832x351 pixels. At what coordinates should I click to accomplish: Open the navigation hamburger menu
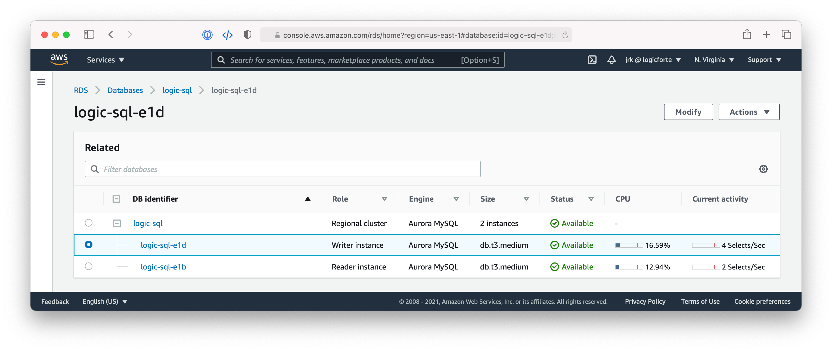[x=41, y=82]
